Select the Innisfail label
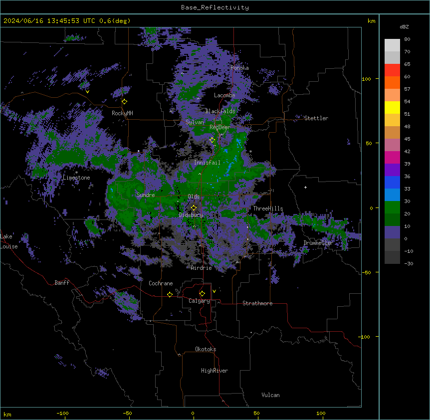 click(x=207, y=163)
